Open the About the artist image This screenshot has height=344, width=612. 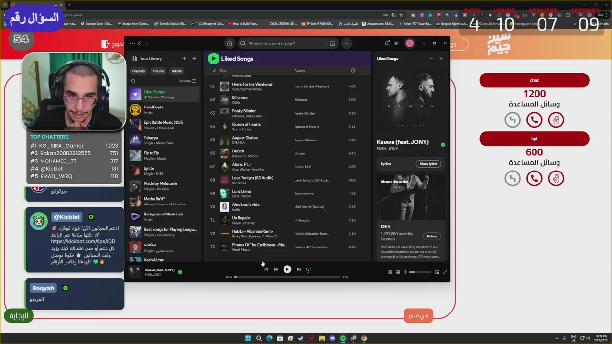(410, 197)
